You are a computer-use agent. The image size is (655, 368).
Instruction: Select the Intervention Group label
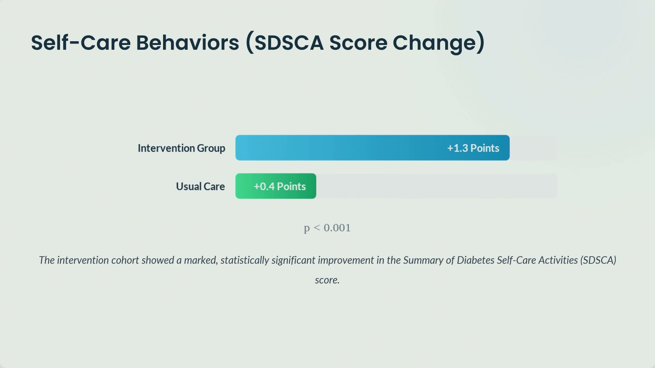[x=181, y=148]
